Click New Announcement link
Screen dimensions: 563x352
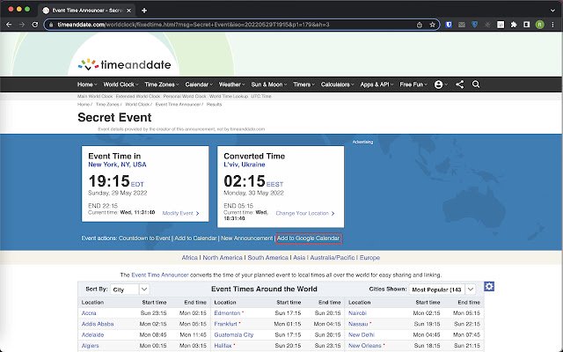click(246, 238)
